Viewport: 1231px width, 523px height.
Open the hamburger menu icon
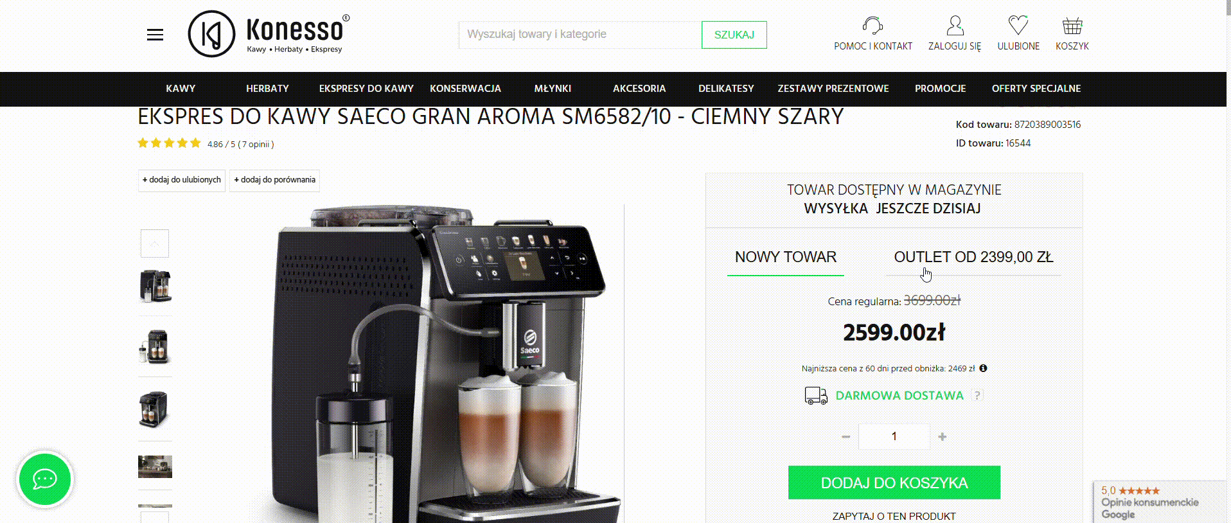(x=155, y=35)
